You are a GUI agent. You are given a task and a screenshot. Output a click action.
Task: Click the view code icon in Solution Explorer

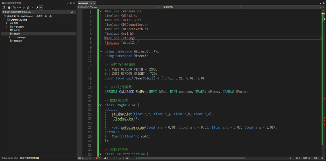(x=33, y=8)
